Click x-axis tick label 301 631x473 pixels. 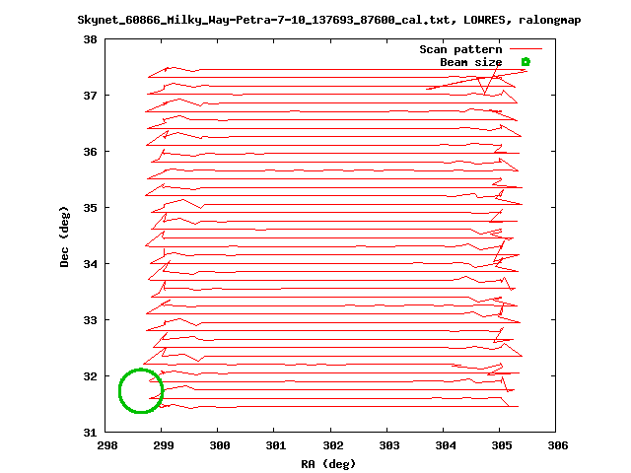tap(276, 445)
